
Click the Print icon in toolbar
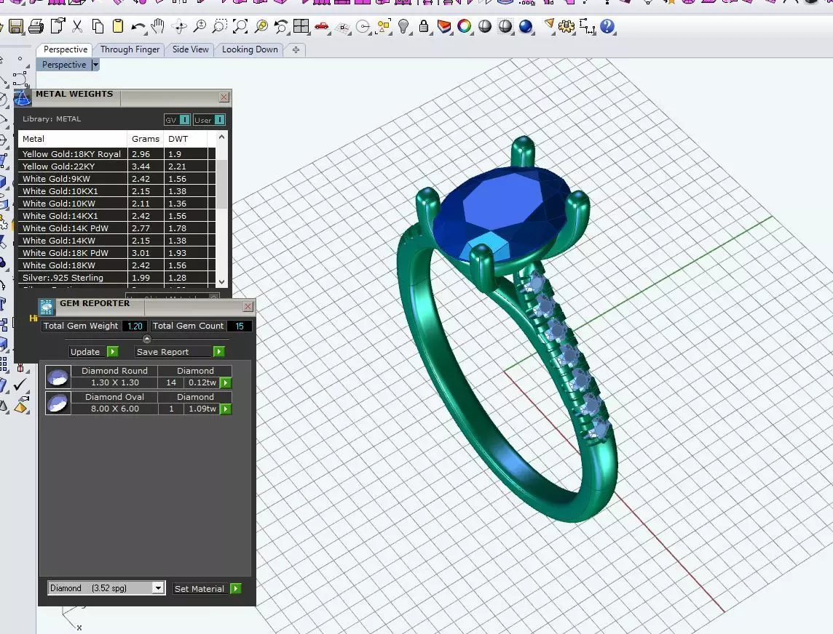click(x=36, y=26)
